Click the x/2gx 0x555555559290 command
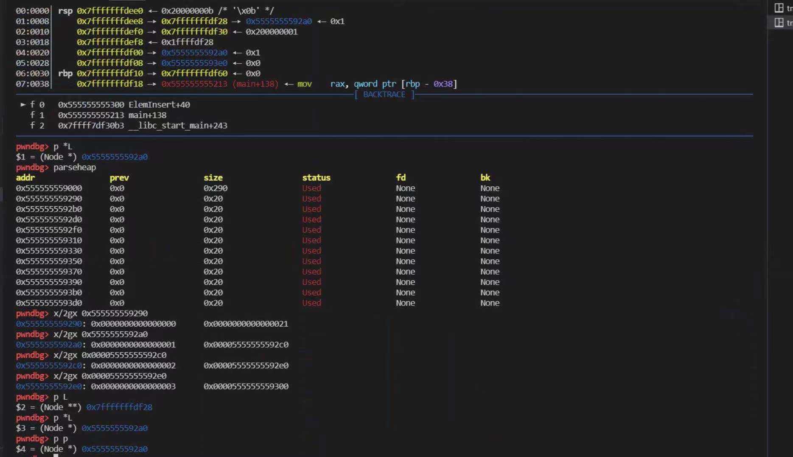This screenshot has height=457, width=793. pyautogui.click(x=101, y=314)
